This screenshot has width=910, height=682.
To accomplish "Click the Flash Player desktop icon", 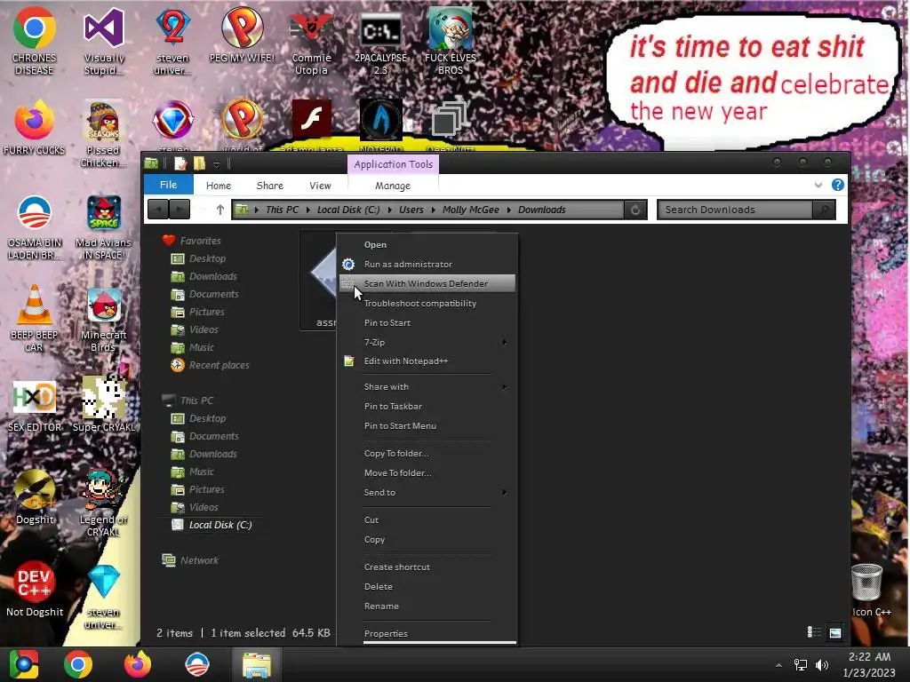I will [312, 120].
